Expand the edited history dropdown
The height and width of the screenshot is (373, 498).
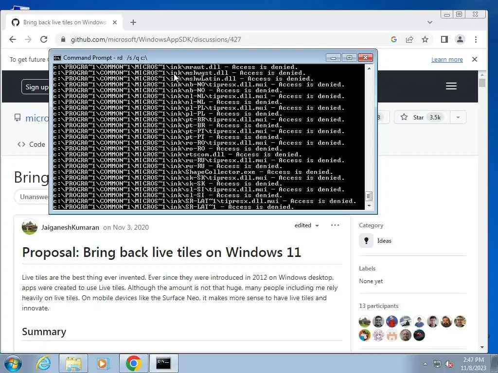coord(306,225)
